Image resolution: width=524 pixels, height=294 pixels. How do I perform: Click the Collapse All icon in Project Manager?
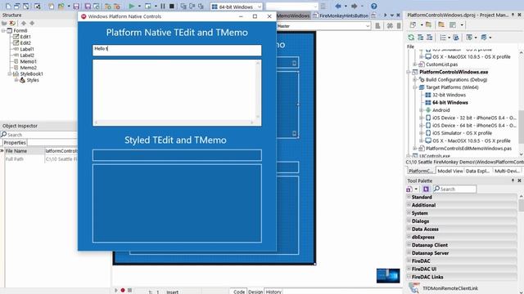click(429, 38)
